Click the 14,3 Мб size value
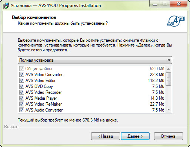Viewport: 190px width, 147px height. (x=157, y=98)
